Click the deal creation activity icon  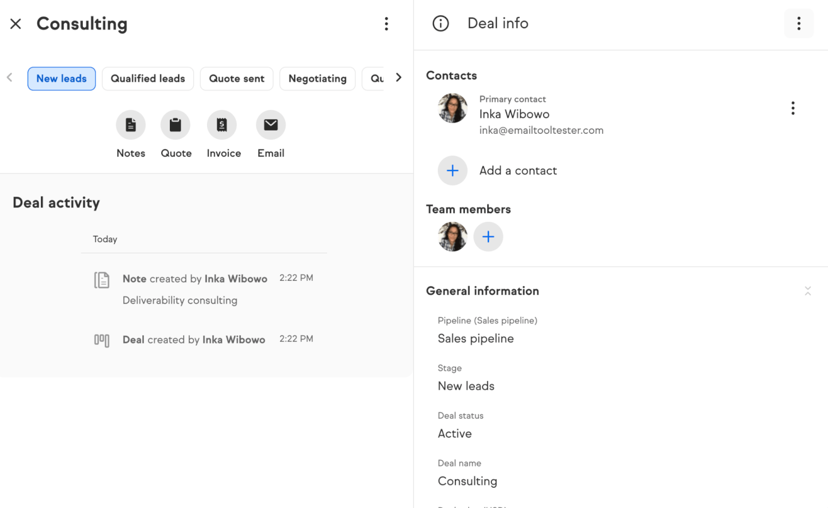pos(102,340)
